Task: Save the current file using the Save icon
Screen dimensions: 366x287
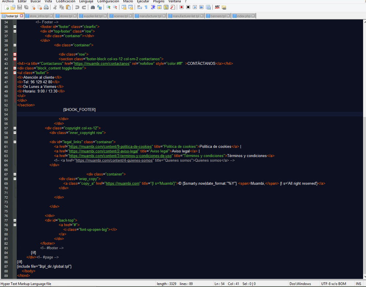Action: click(20, 7)
